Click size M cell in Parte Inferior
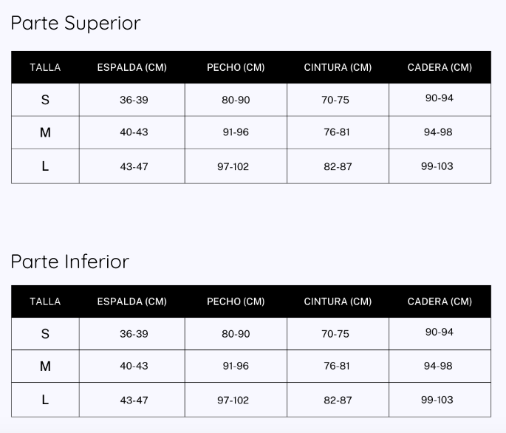The width and height of the screenshot is (506, 433). point(45,366)
